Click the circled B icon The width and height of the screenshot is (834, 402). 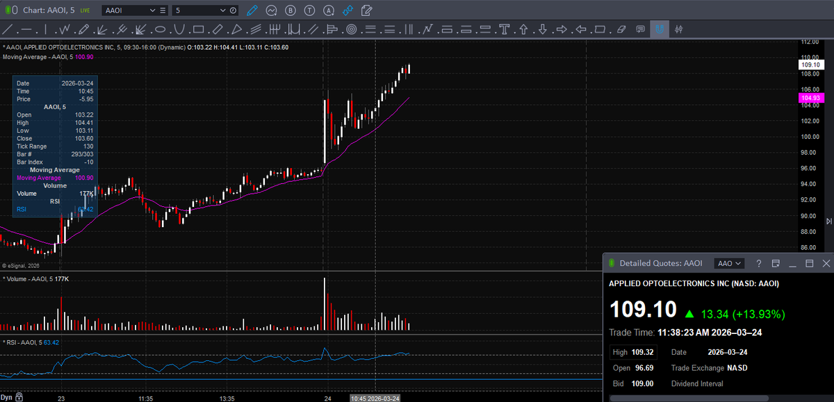coord(290,10)
